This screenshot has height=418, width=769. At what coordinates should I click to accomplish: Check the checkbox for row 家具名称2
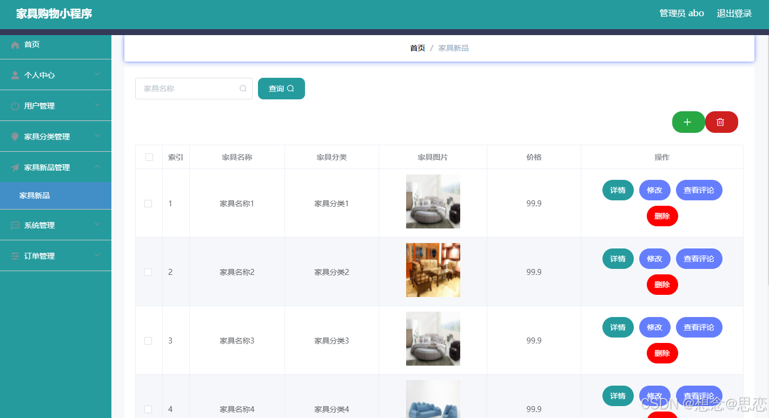coord(148,272)
